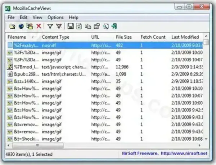The image size is (216, 165).
Task: Click the horizontal scrollbar left arrow
Action: (8, 145)
